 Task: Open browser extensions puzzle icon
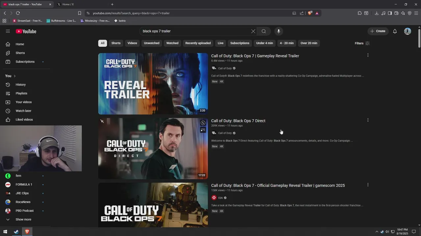[x=359, y=13]
